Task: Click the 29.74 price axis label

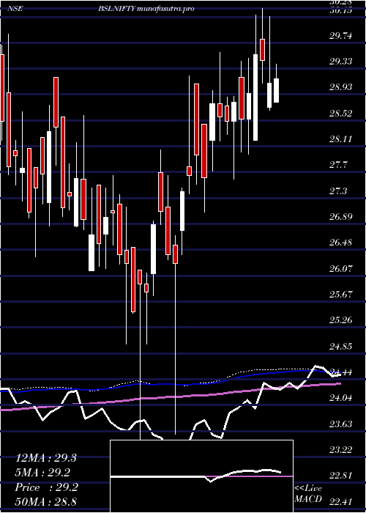Action: 341,36
